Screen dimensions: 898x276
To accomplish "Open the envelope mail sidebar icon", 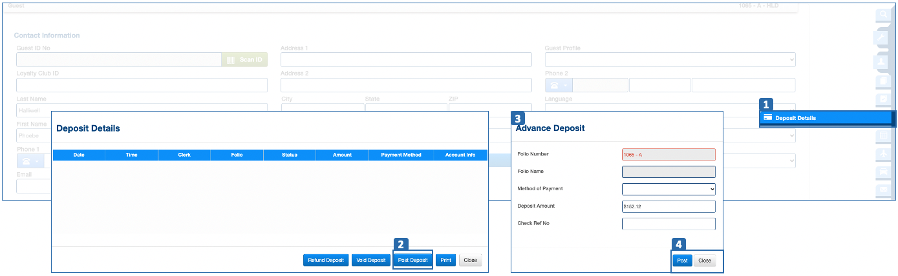I will pyautogui.click(x=883, y=190).
